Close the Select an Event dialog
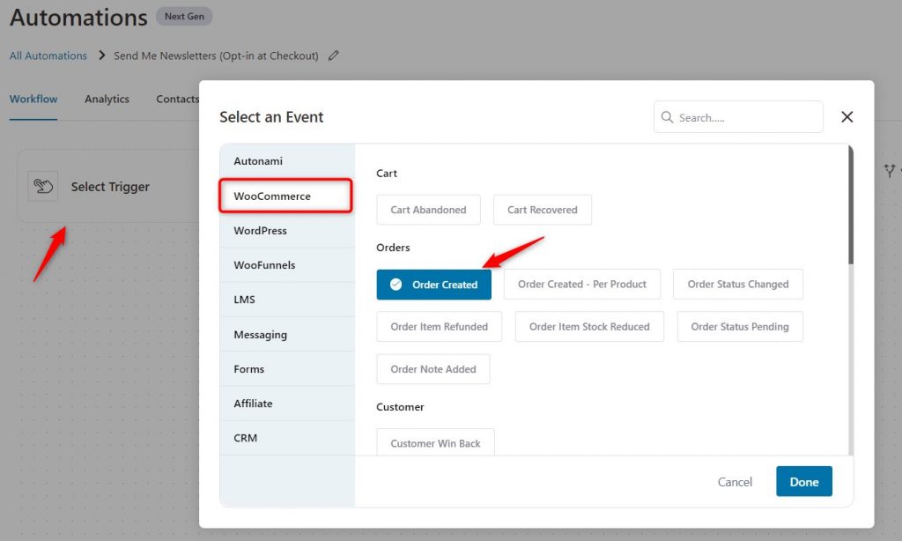The image size is (902, 541). click(x=847, y=117)
